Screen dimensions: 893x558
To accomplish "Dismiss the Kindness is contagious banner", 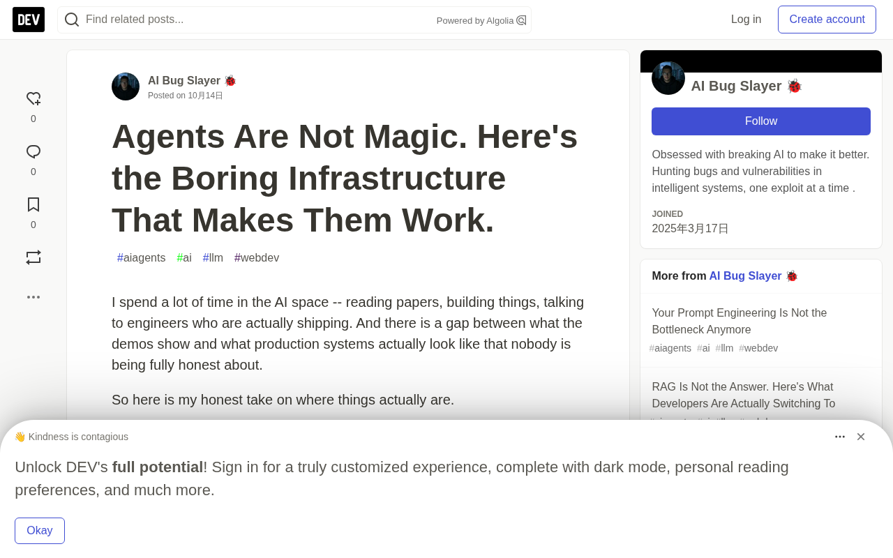I will [861, 437].
